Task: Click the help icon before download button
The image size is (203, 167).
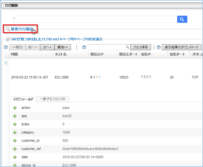Action: [x=158, y=47]
